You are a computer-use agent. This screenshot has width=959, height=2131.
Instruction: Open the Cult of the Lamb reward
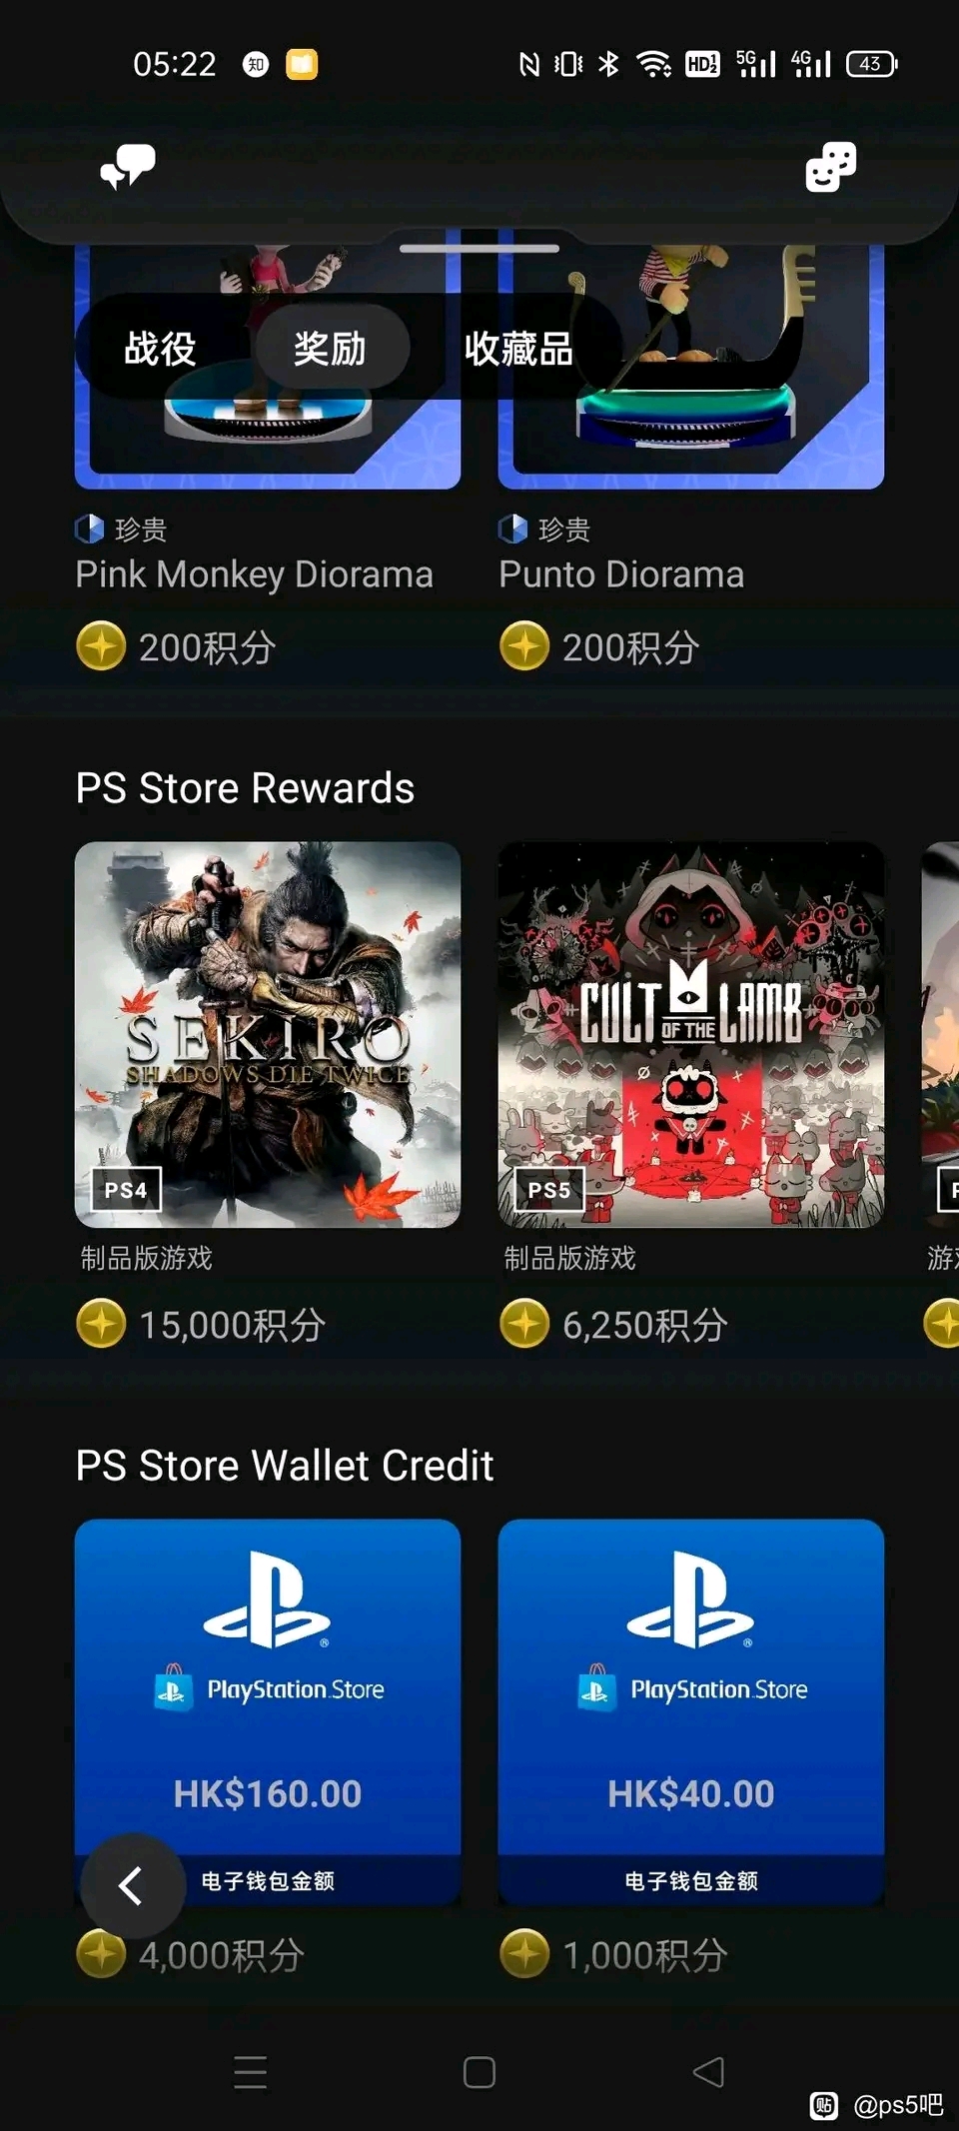point(691,1035)
